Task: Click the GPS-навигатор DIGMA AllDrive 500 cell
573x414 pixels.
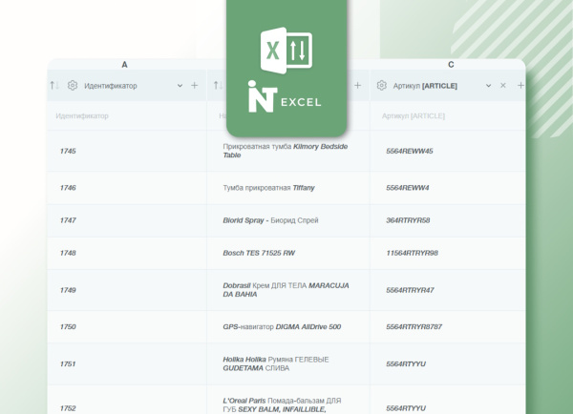Action: pos(281,326)
